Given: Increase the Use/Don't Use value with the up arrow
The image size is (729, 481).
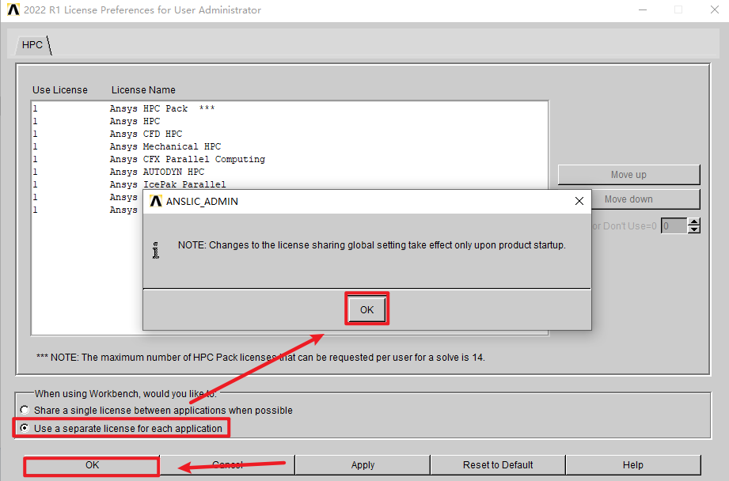Looking at the screenshot, I should [x=694, y=222].
